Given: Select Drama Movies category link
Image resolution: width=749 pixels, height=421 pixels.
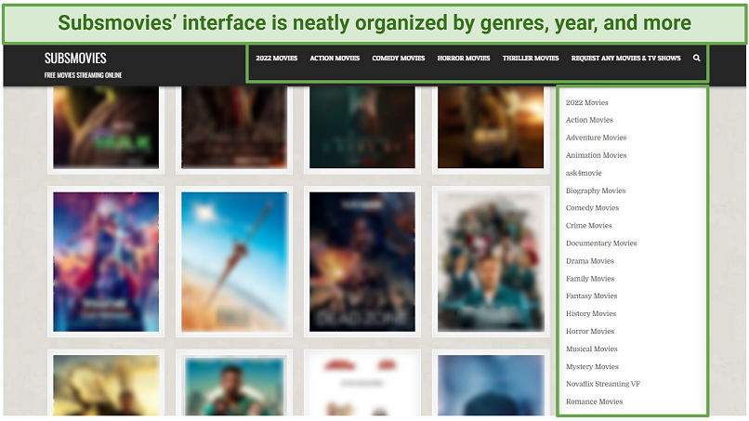Looking at the screenshot, I should click(590, 261).
